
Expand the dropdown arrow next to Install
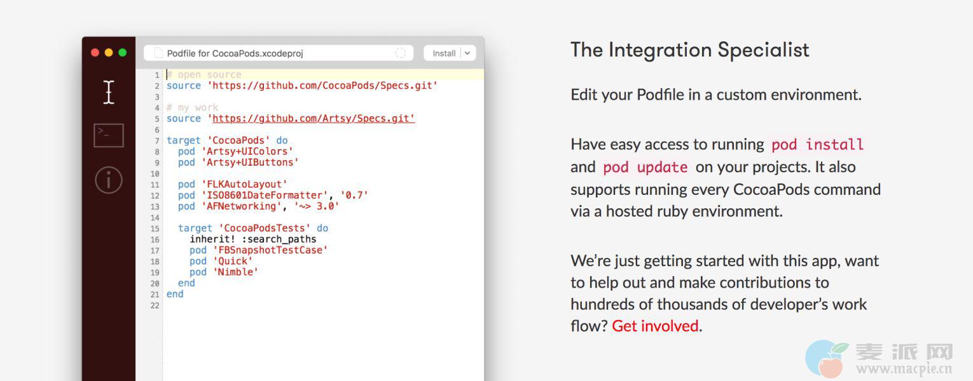click(467, 53)
